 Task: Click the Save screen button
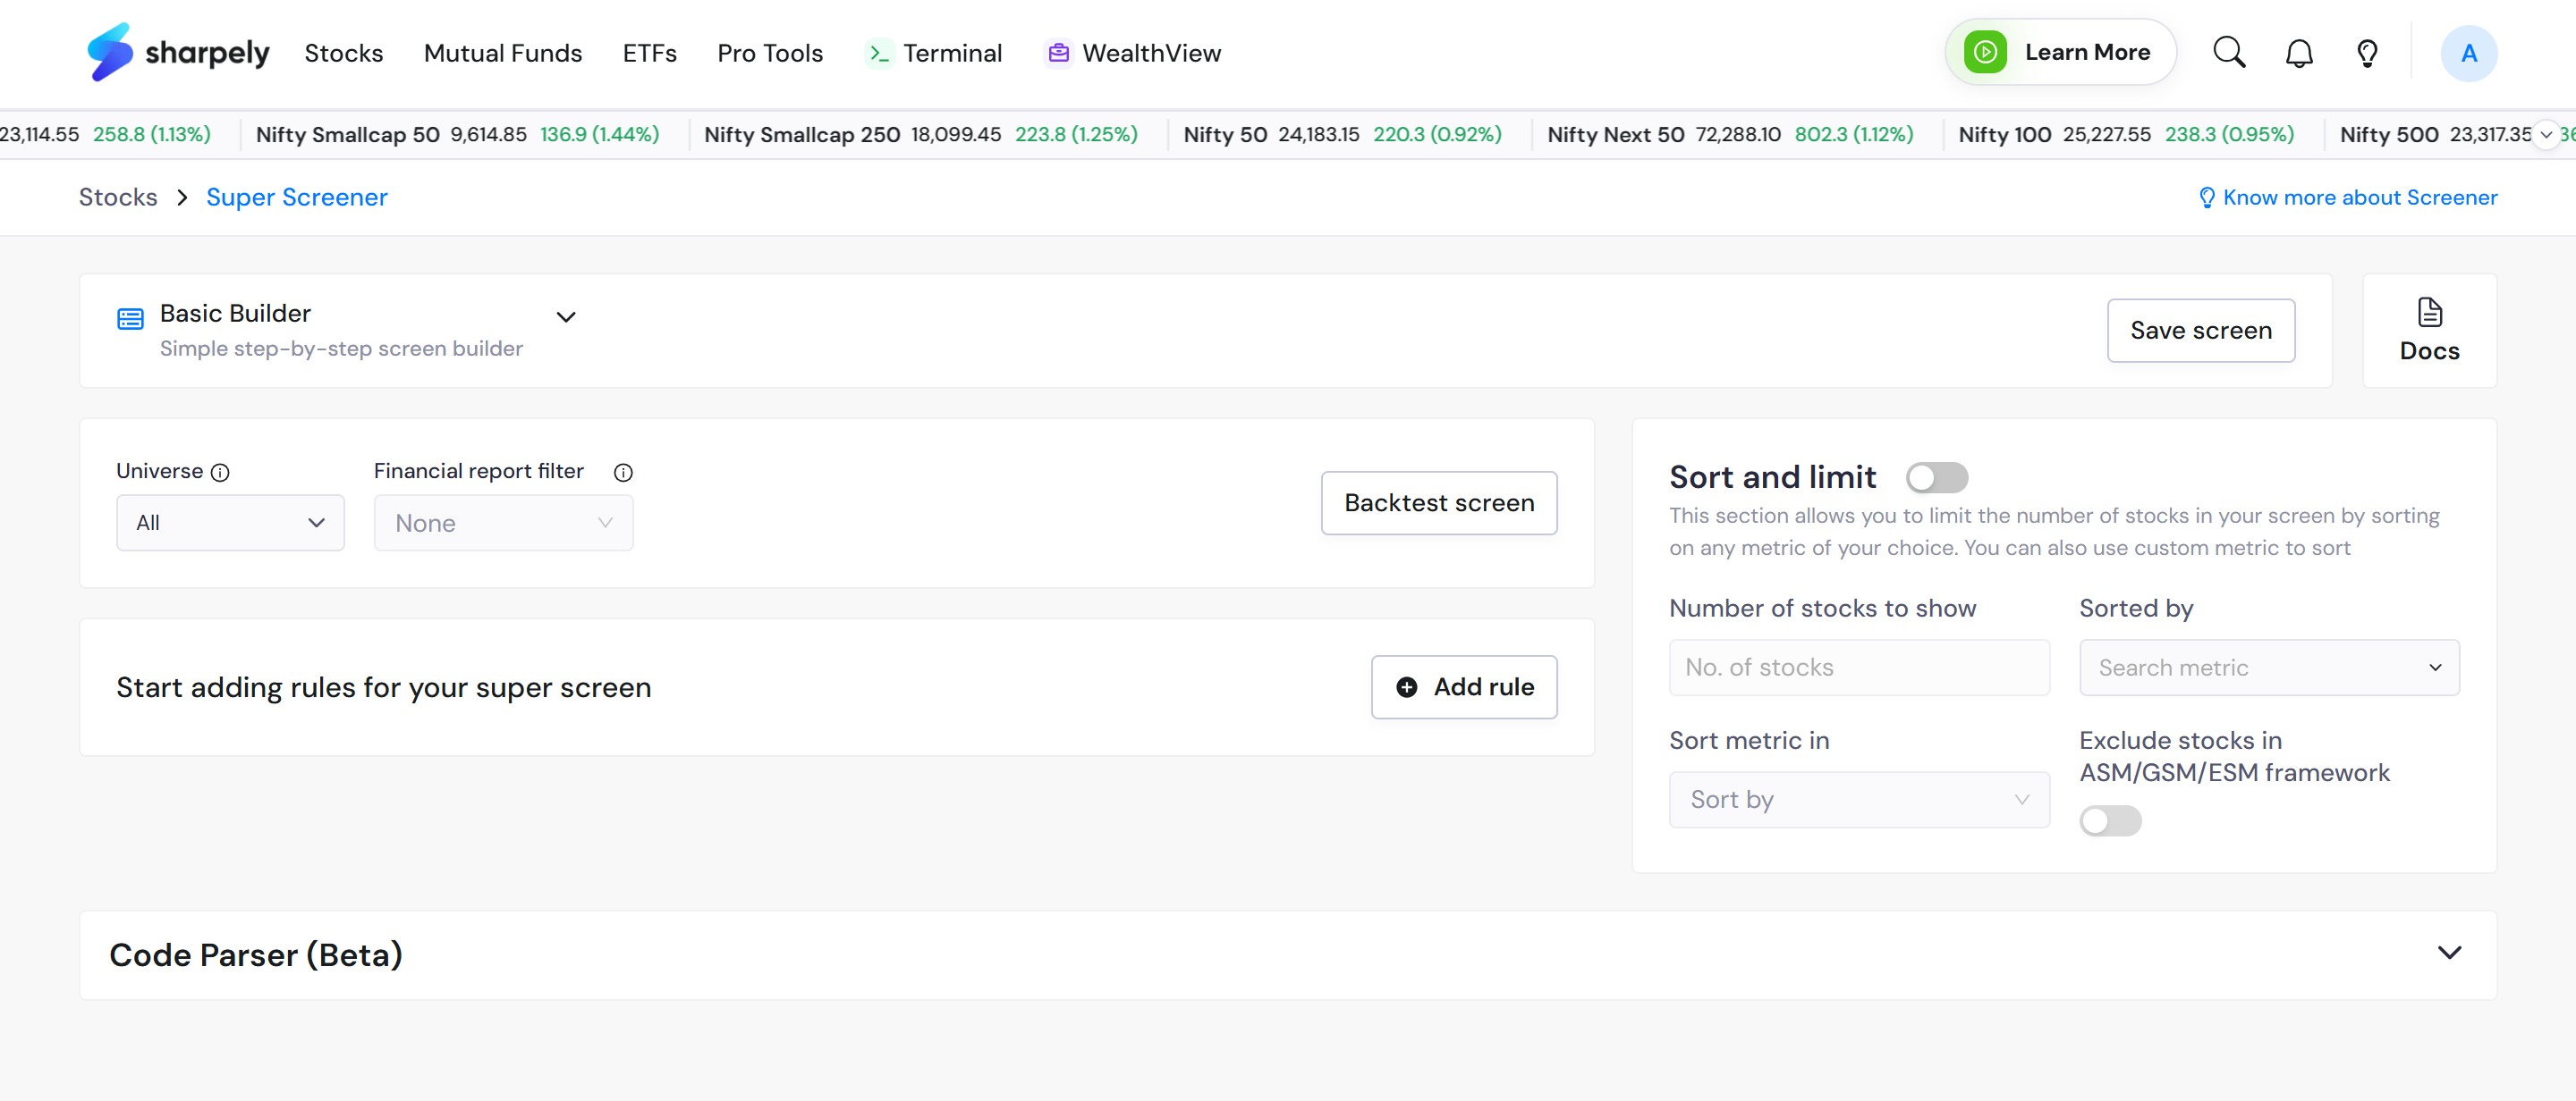(2200, 330)
